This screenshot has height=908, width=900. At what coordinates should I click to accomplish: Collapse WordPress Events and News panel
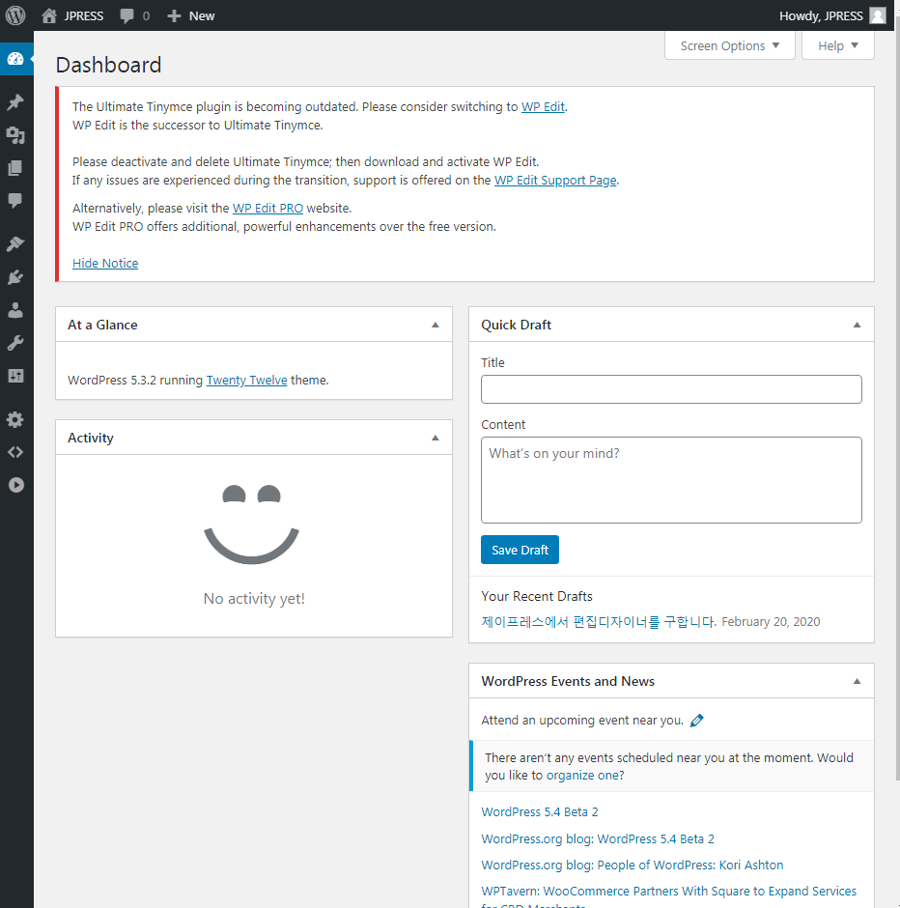(x=857, y=681)
